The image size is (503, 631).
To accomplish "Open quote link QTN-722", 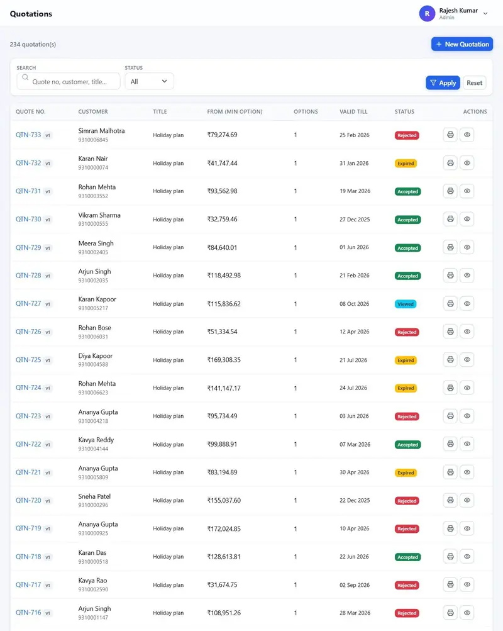I will (x=28, y=444).
